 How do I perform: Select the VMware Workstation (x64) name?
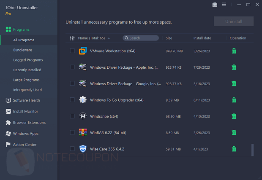[113, 51]
